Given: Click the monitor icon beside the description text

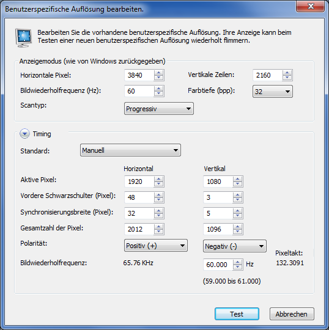Looking at the screenshot, I should coord(24,38).
